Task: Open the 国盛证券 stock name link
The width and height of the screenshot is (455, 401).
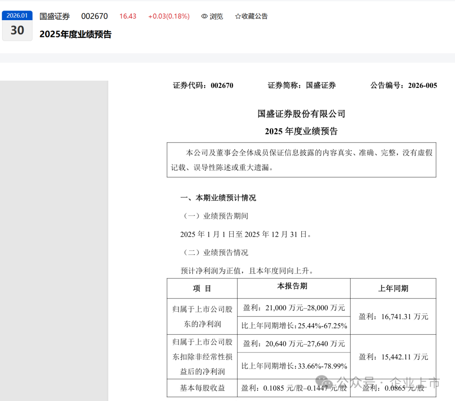Action: tap(54, 16)
